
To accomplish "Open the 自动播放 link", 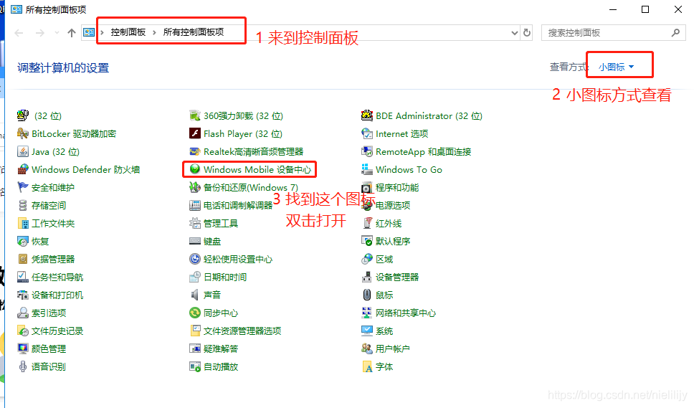I will pos(220,366).
